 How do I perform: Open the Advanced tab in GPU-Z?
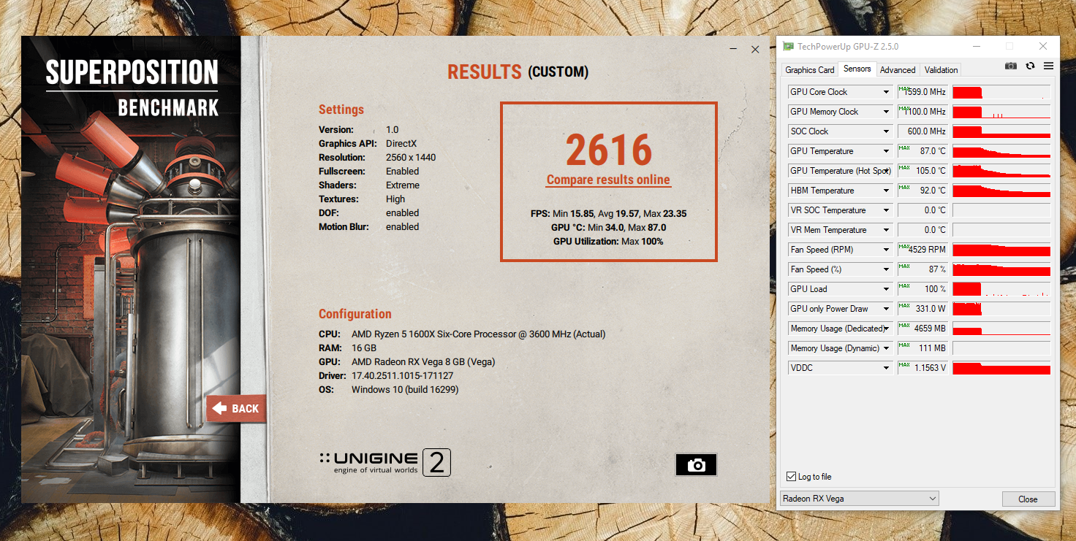pyautogui.click(x=898, y=70)
